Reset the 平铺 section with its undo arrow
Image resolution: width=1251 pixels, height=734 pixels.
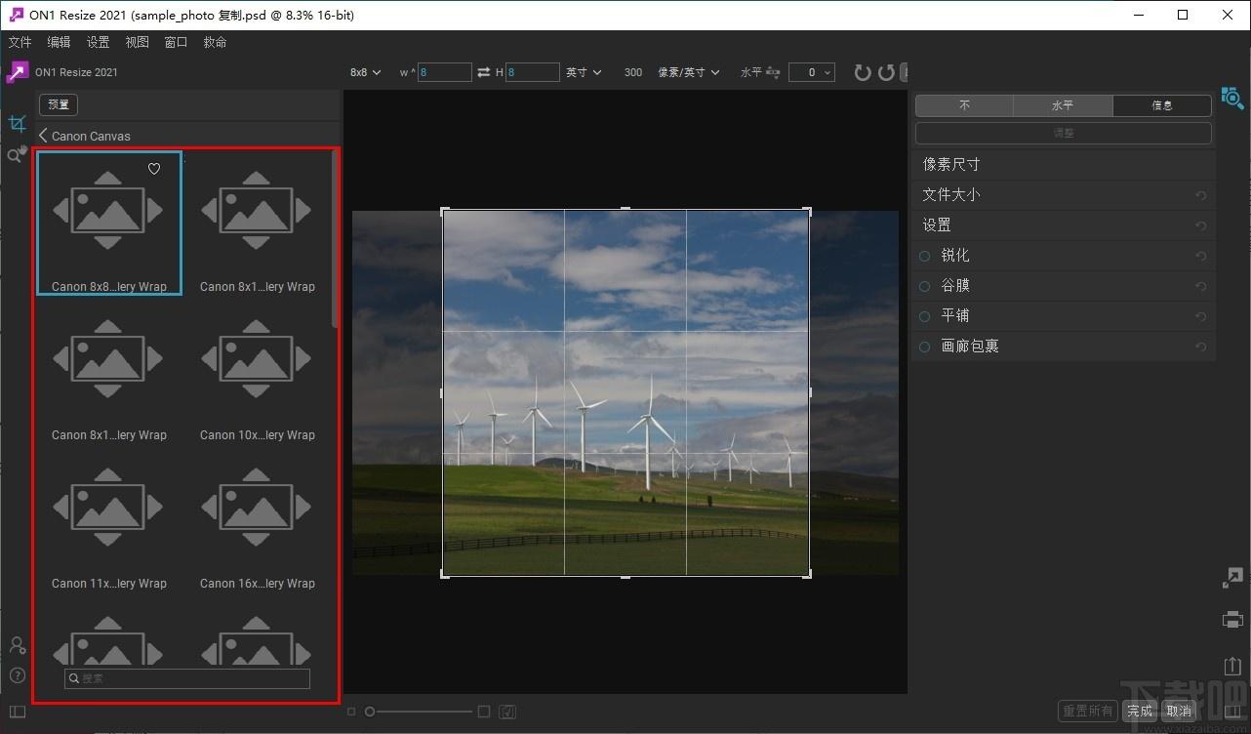pos(1201,316)
